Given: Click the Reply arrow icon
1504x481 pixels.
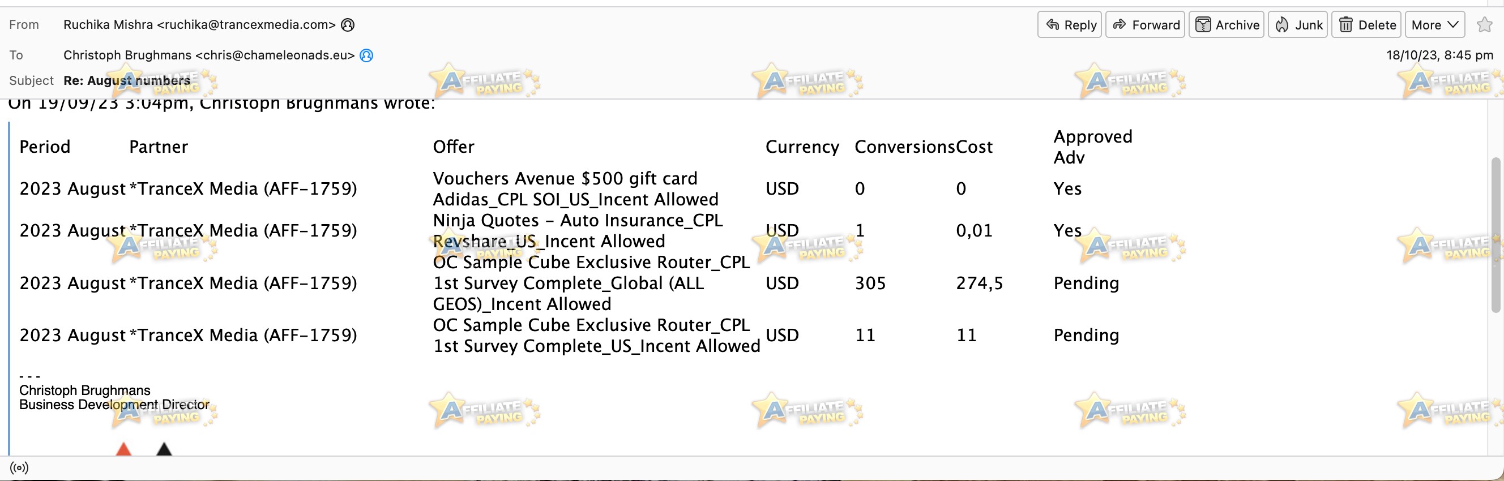Looking at the screenshot, I should 1052,24.
